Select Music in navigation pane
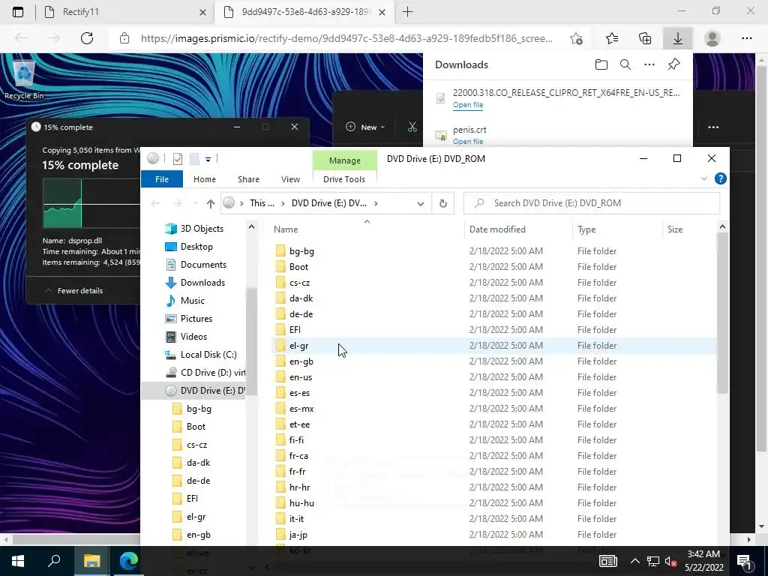Image resolution: width=768 pixels, height=576 pixels. click(192, 301)
